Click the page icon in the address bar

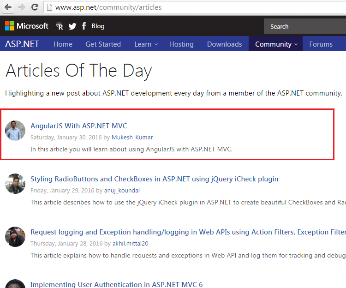[x=50, y=7]
